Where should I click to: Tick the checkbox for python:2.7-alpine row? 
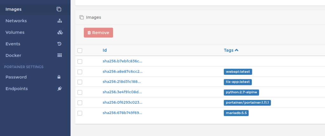click(80, 92)
